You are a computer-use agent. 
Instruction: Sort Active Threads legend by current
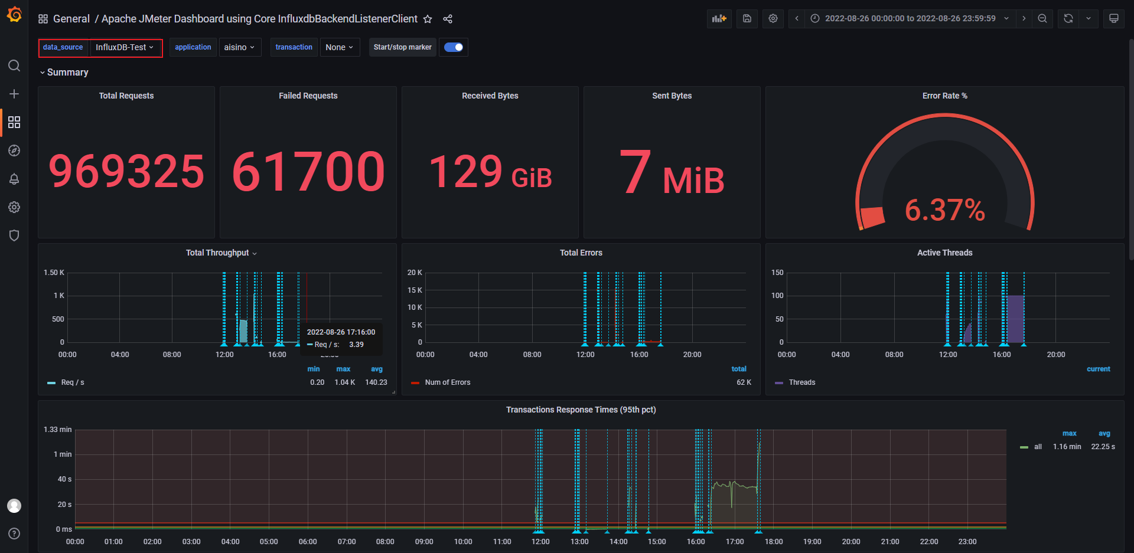point(1099,369)
